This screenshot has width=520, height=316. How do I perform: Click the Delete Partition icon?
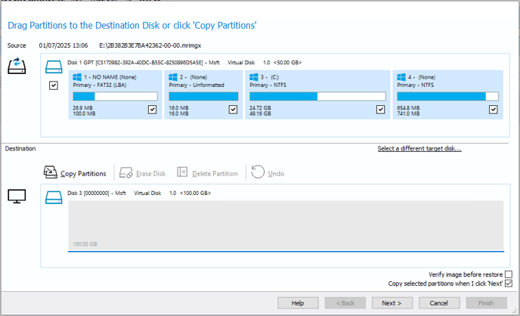182,173
